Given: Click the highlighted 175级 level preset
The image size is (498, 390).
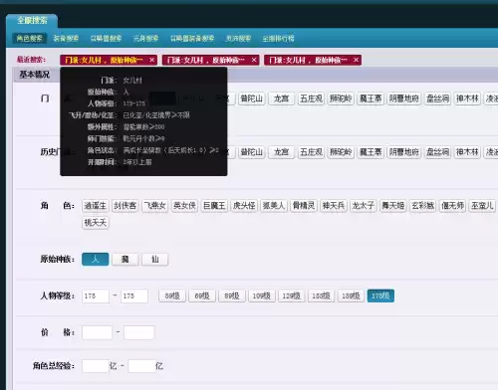Looking at the screenshot, I should click(380, 295).
